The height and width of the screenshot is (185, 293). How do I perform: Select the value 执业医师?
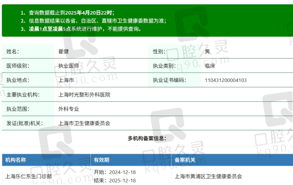coord(68,66)
